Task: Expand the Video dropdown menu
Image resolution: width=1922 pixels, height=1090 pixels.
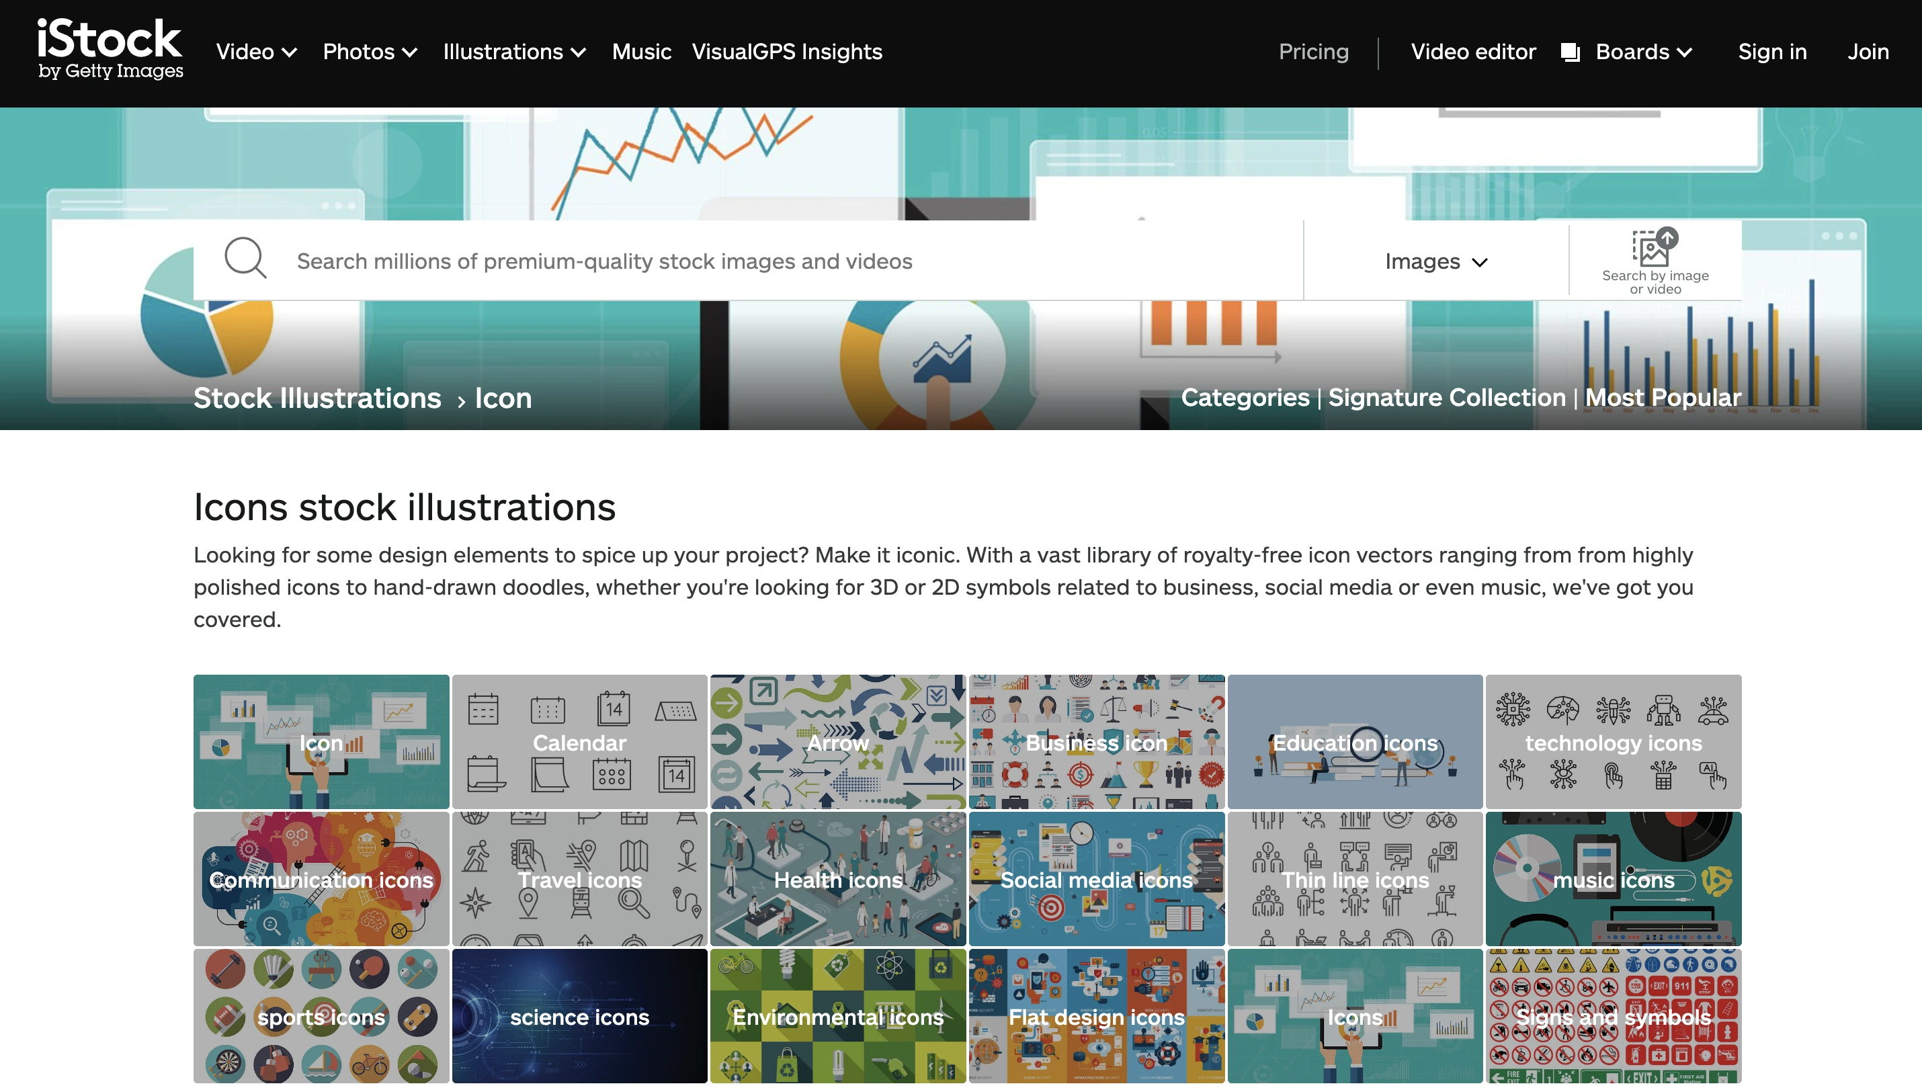Action: pyautogui.click(x=256, y=52)
